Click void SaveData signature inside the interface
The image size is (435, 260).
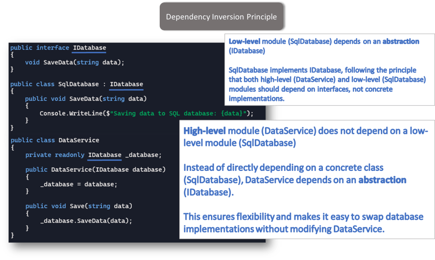[x=75, y=62]
